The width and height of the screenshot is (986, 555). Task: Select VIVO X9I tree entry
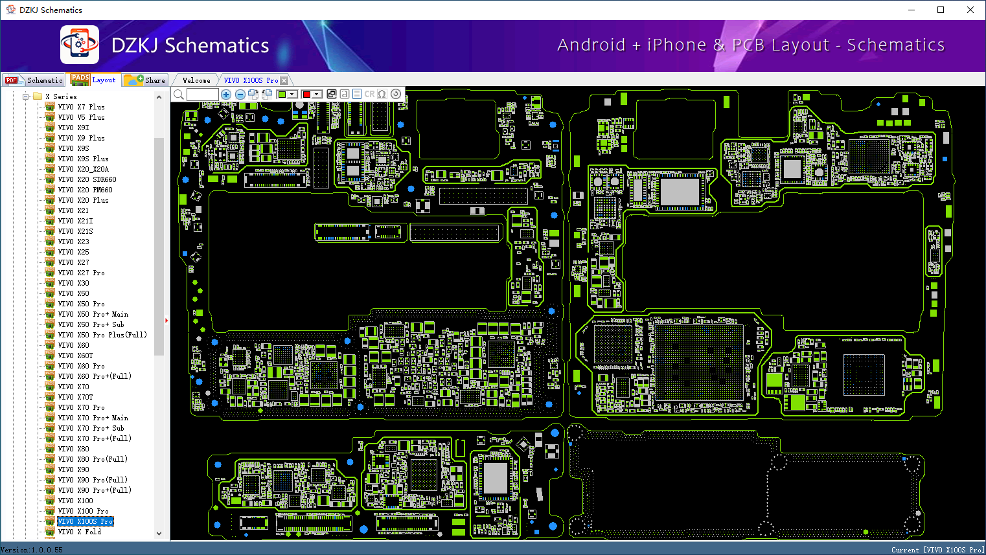(73, 128)
